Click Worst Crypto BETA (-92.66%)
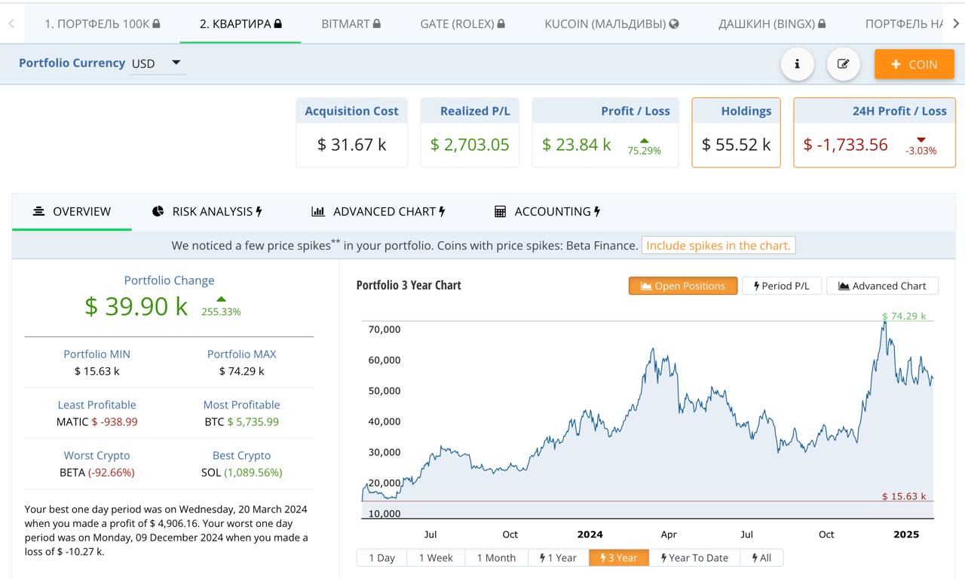965x579 pixels. point(96,472)
